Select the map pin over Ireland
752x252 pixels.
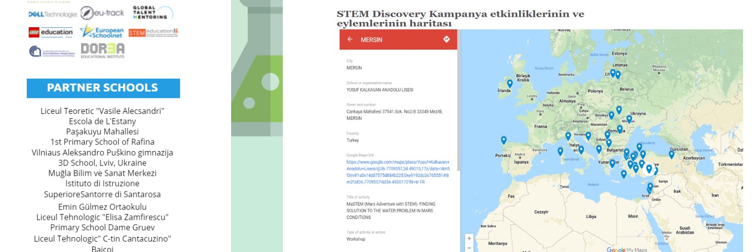click(509, 84)
